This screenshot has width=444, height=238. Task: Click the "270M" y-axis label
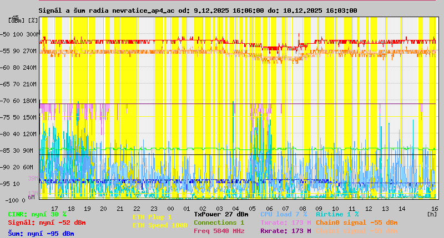[31, 51]
